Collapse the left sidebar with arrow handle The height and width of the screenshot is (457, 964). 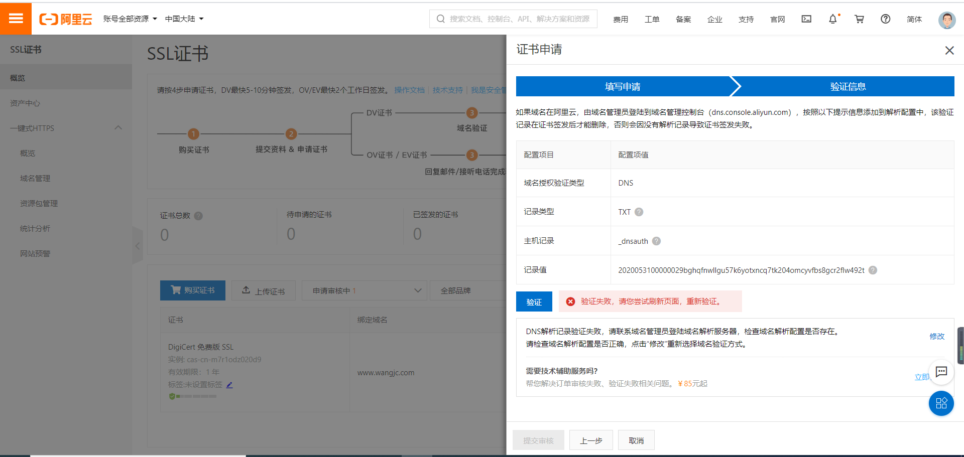(x=138, y=246)
